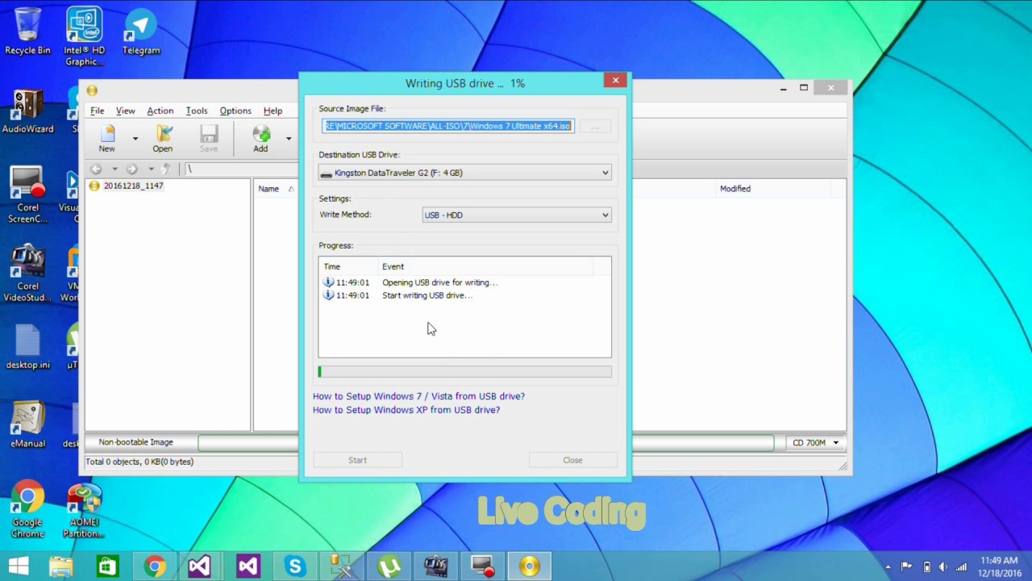
Task: Select the 'Start writing USB drive' event
Action: [x=427, y=295]
